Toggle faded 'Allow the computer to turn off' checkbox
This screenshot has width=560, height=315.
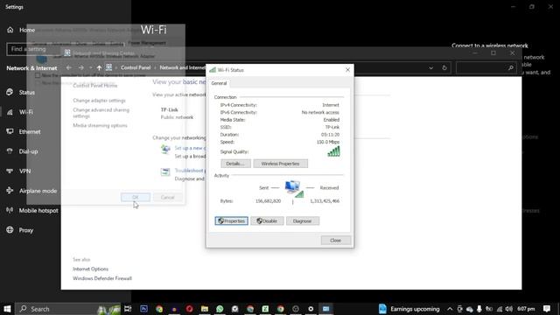click(38, 75)
